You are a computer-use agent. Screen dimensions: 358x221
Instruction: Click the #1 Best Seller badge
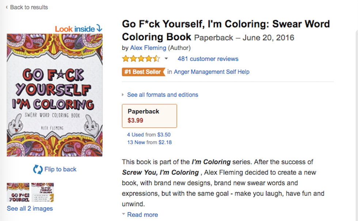[144, 72]
